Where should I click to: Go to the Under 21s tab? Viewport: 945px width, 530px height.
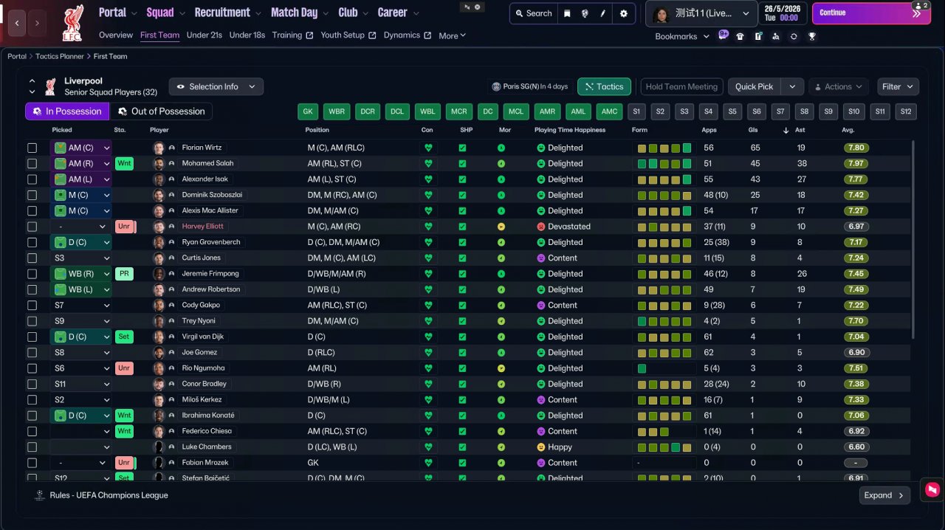[x=205, y=35]
